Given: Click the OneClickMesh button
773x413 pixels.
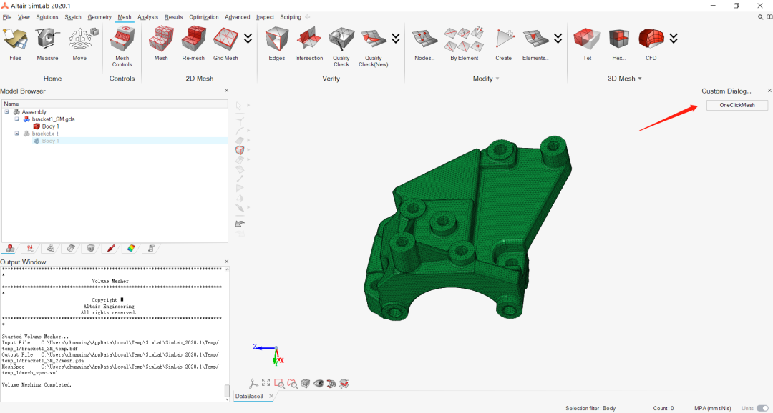Looking at the screenshot, I should click(x=737, y=105).
